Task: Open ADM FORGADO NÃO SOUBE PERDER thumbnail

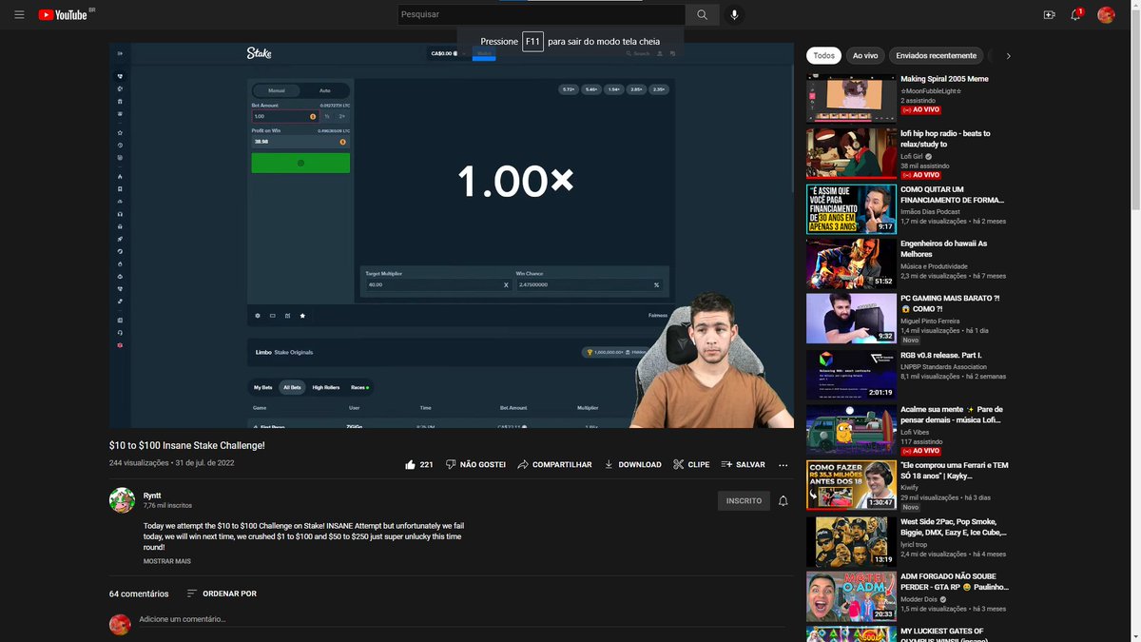Action: (851, 596)
